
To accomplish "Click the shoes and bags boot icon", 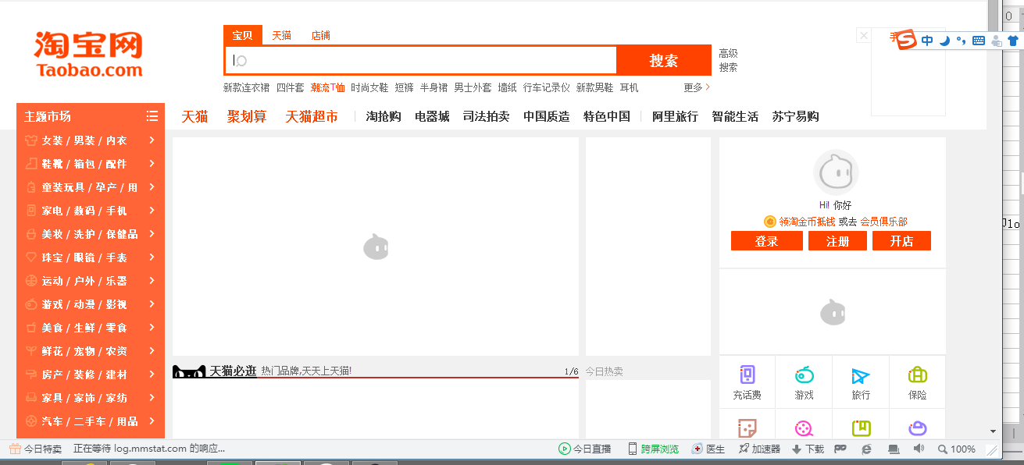I will [31, 164].
